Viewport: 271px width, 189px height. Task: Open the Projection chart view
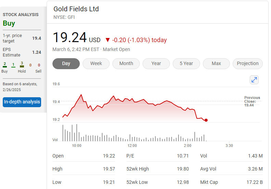pyautogui.click(x=248, y=64)
